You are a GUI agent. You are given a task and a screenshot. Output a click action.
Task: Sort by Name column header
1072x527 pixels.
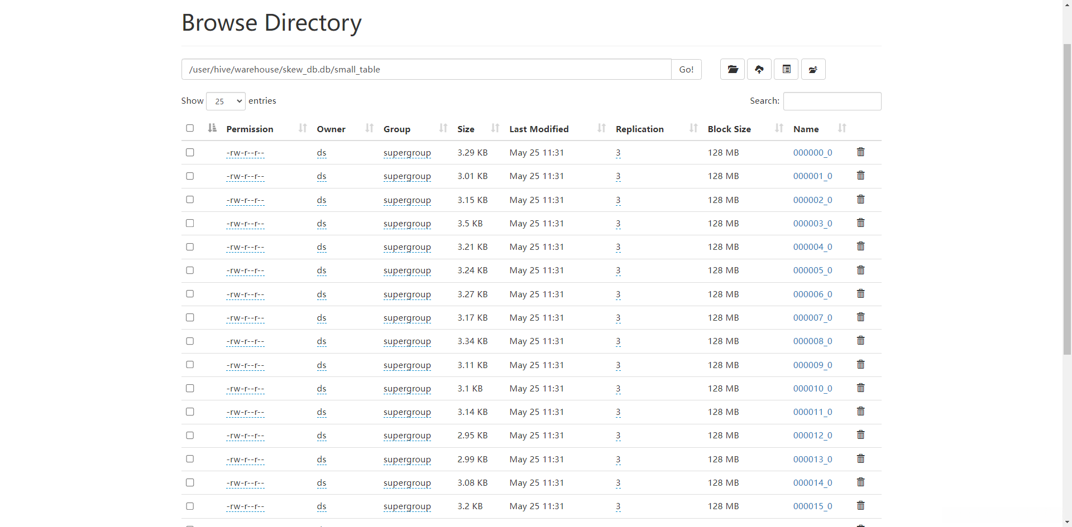point(806,129)
